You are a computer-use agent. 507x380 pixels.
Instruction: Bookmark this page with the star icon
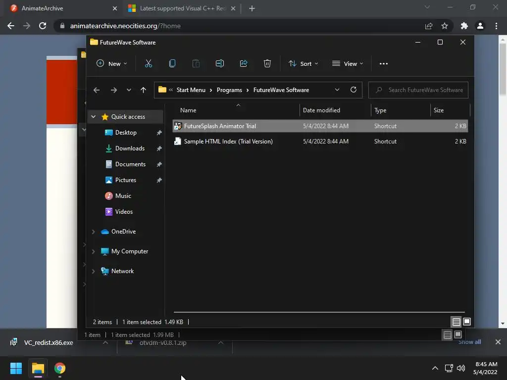pos(445,26)
